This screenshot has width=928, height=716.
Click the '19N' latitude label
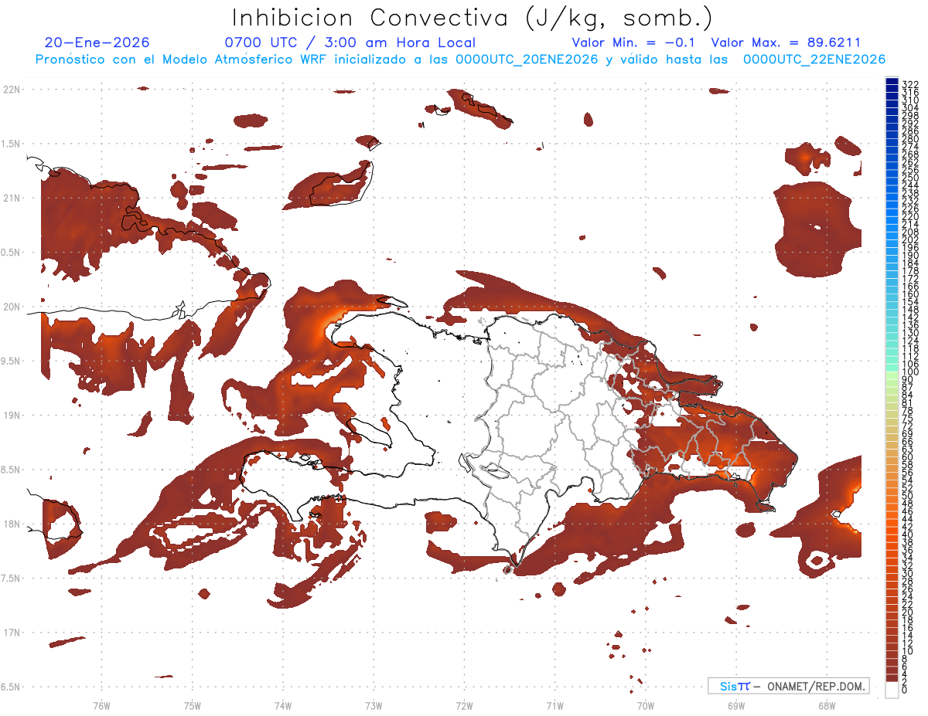12,415
